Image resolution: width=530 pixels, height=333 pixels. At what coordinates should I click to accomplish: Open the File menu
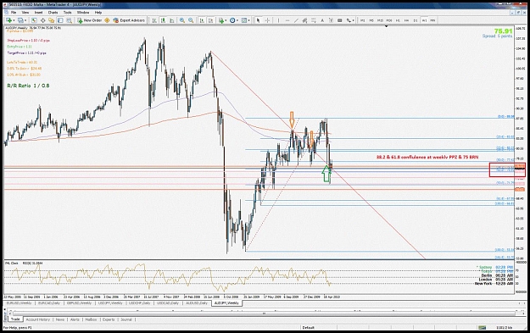coord(14,13)
